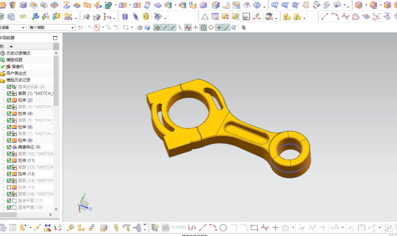Select the Line tool in top-right curve toolbar
Screen dimensions: 397x236
coord(324,17)
